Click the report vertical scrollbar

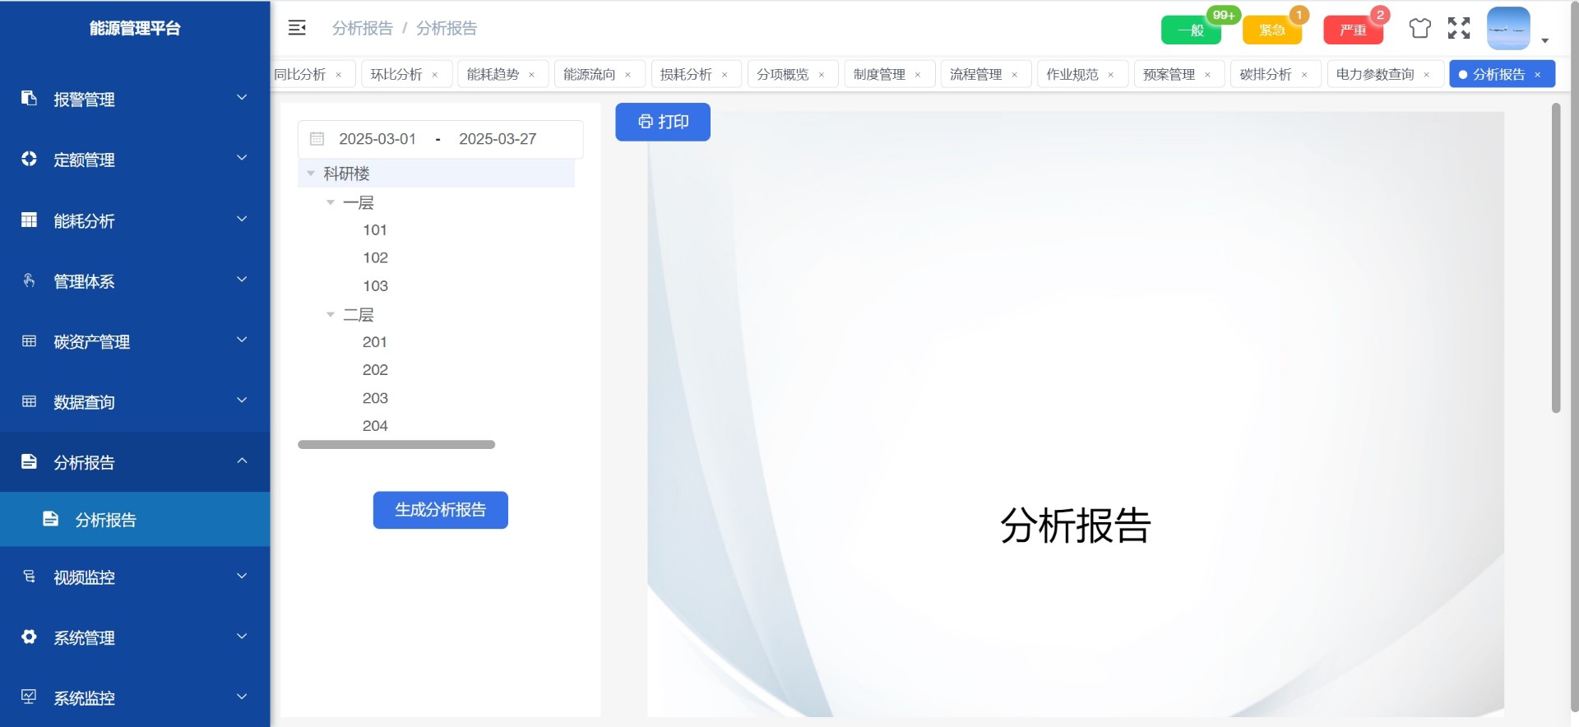1556,257
